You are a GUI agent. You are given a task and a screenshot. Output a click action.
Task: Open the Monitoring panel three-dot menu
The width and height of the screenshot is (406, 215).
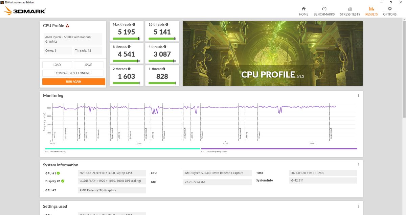pyautogui.click(x=359, y=96)
